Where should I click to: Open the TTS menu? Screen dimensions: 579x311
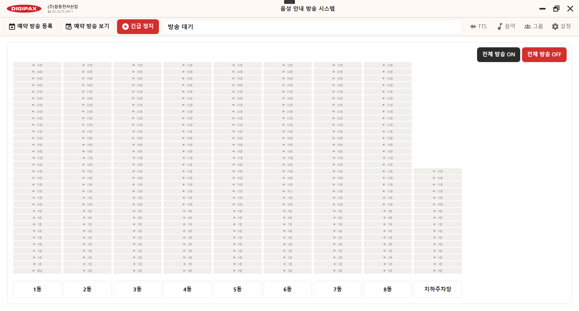pos(478,27)
